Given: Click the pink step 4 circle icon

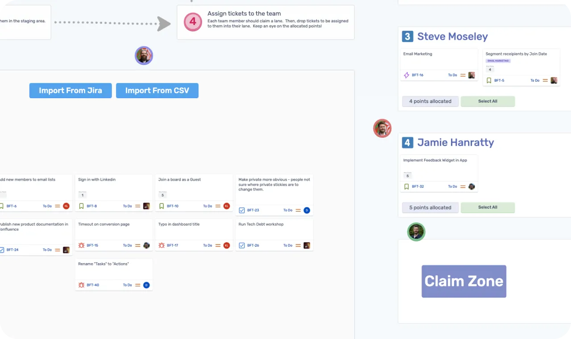Looking at the screenshot, I should click(193, 22).
